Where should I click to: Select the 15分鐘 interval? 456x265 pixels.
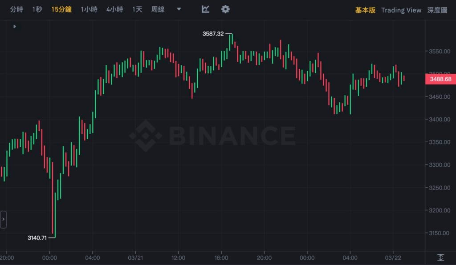61,9
